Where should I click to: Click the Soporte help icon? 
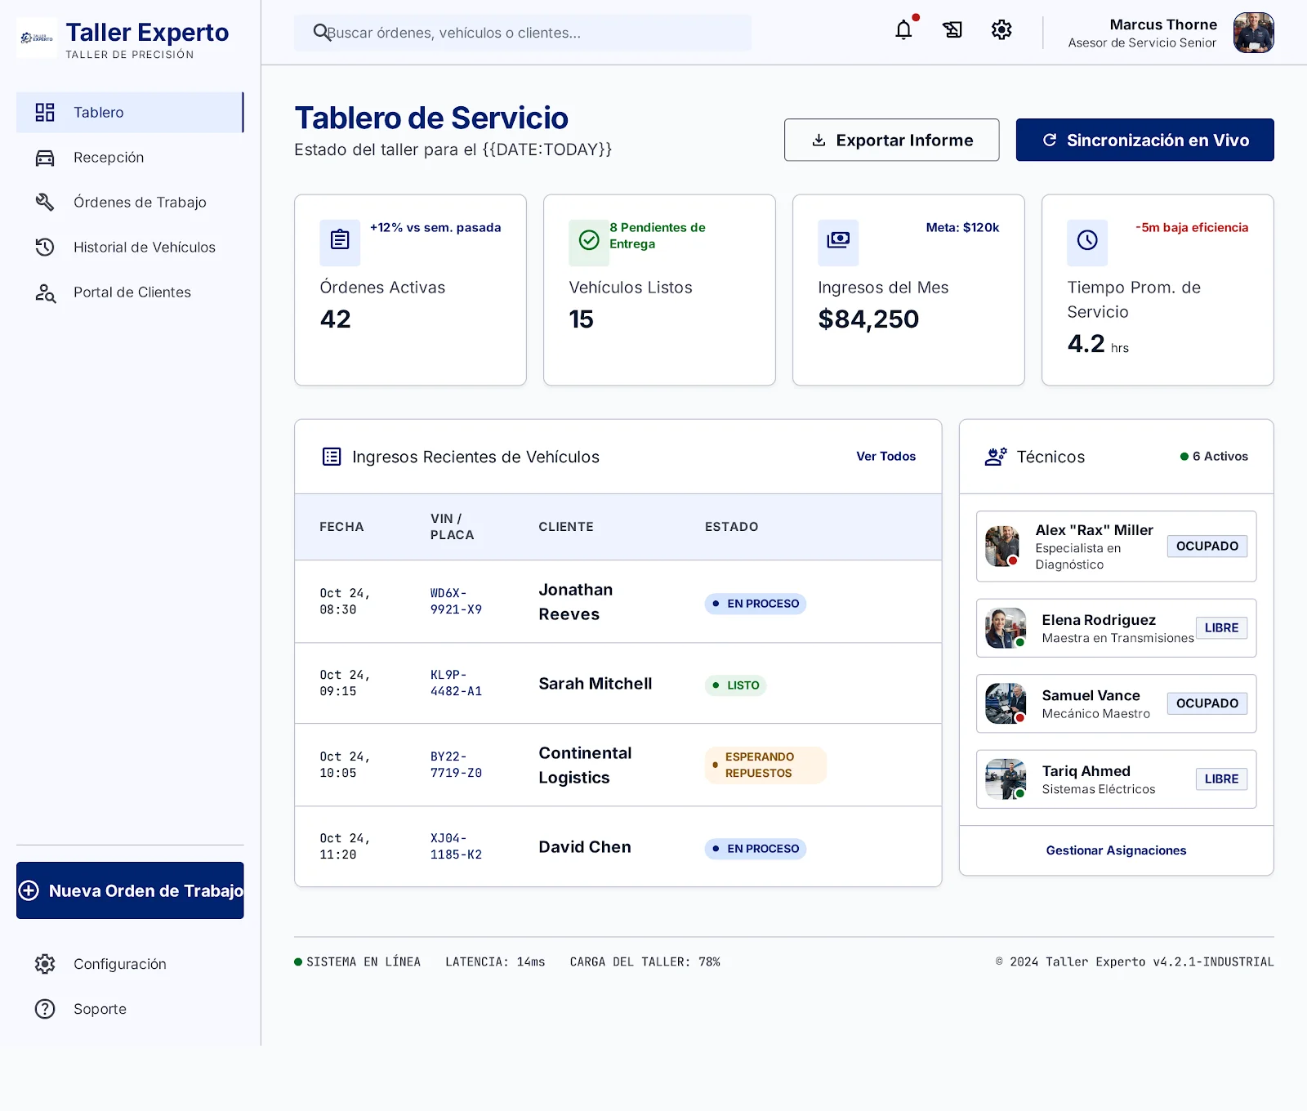[x=45, y=1009]
